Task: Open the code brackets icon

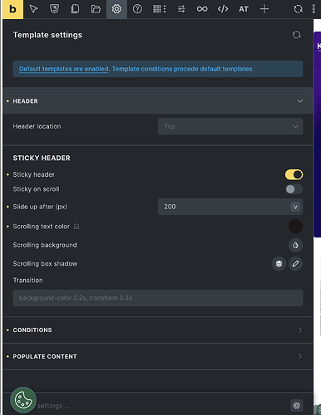Action: click(x=223, y=9)
